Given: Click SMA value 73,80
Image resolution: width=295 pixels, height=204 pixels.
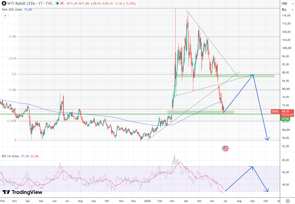Looking at the screenshot, I should 28,9.
